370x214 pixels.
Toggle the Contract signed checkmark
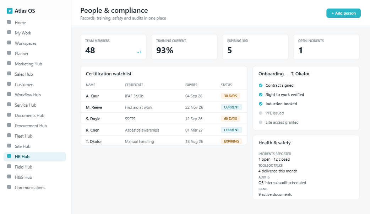[261, 85]
